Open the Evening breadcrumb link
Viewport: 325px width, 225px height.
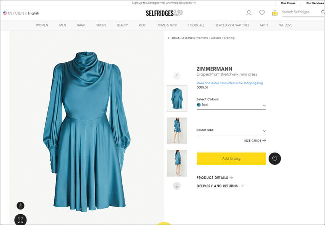point(229,38)
